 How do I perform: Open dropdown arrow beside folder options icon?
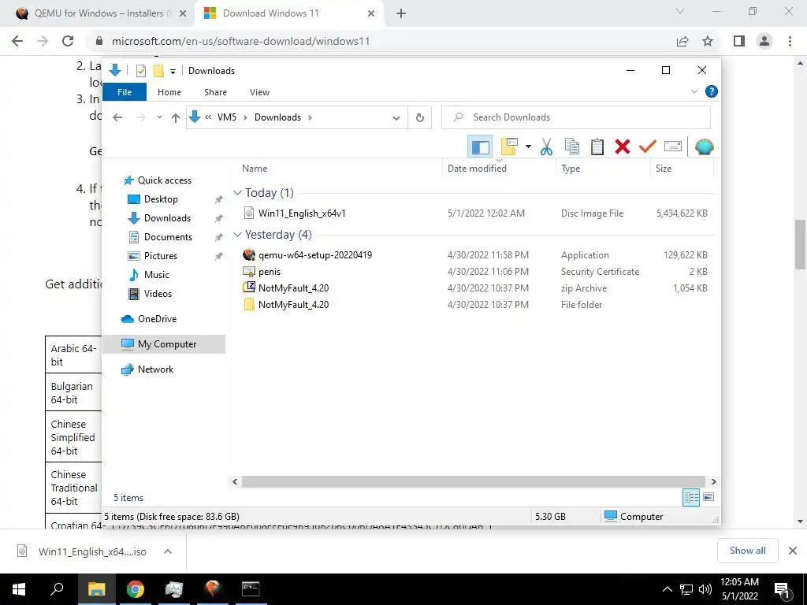528,147
